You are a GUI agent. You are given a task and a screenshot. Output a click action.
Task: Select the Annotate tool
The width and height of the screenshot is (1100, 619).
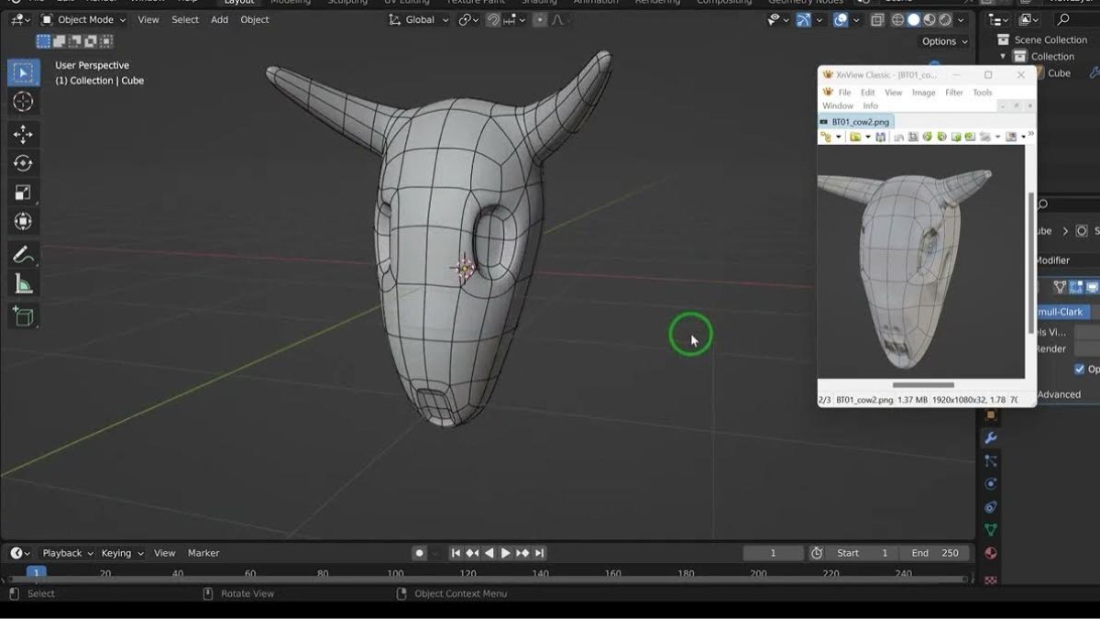coord(23,255)
